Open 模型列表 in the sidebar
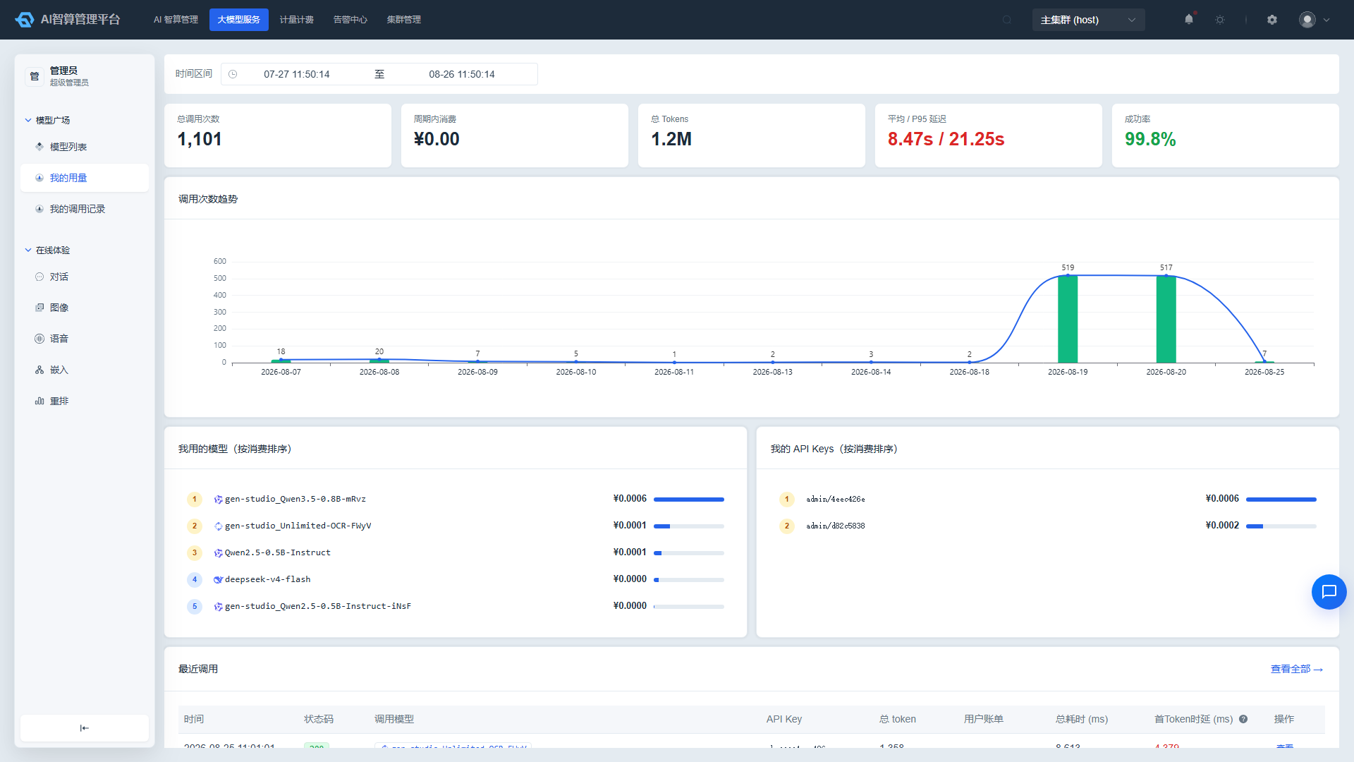 pos(85,147)
